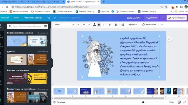Open Заметки notes panel
The width and height of the screenshot is (188, 105).
59,102
